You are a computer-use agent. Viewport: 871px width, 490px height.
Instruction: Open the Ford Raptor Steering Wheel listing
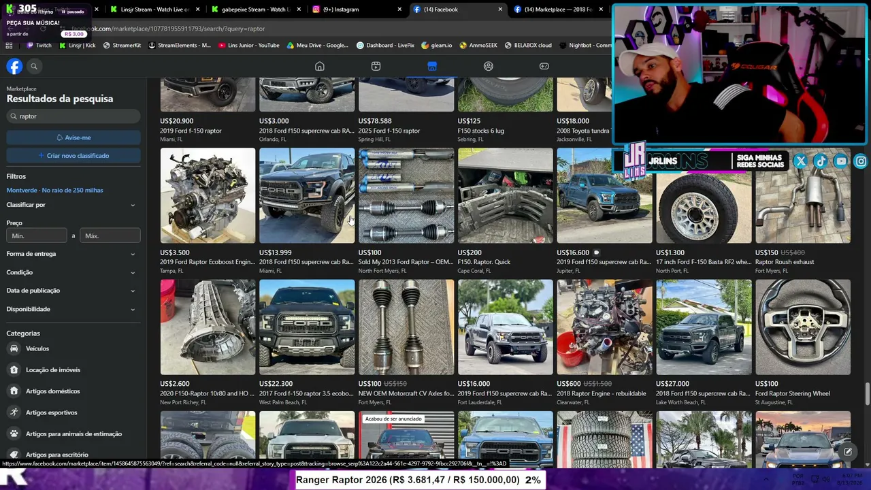tap(803, 342)
